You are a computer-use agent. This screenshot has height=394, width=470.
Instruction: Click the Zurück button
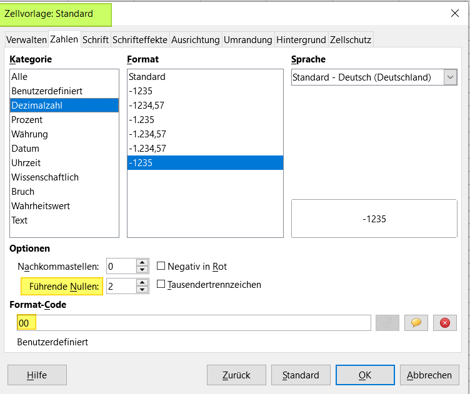236,375
